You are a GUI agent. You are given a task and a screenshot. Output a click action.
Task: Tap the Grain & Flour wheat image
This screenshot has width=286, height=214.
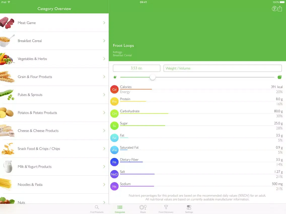(7, 77)
